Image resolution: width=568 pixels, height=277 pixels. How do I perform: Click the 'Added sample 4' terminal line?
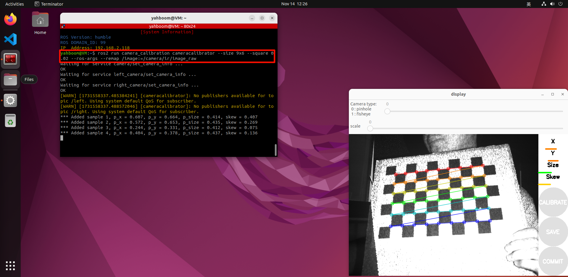pos(159,133)
